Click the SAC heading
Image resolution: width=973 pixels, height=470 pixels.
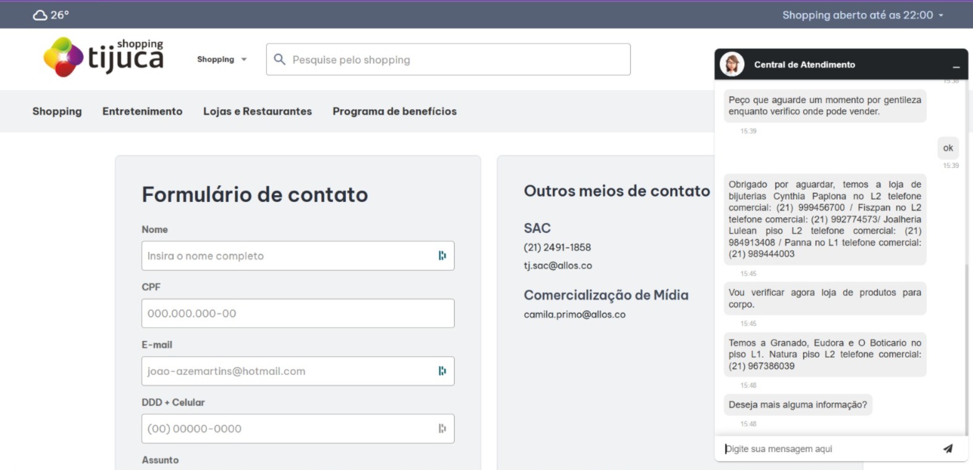537,228
